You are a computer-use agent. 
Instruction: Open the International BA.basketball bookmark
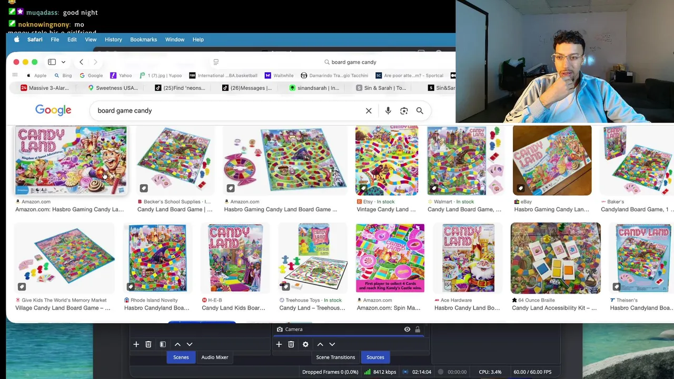pos(223,75)
